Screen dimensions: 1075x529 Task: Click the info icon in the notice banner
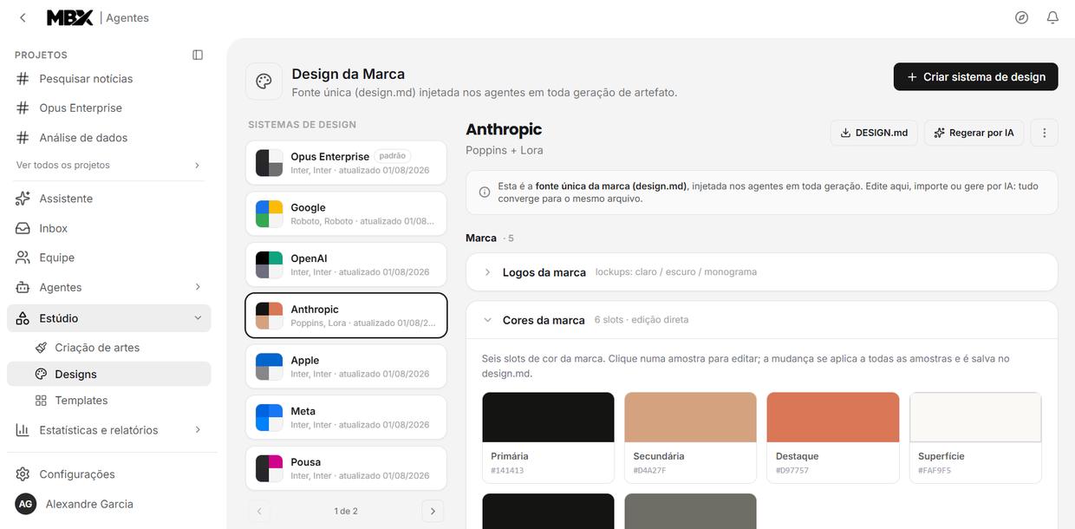485,193
